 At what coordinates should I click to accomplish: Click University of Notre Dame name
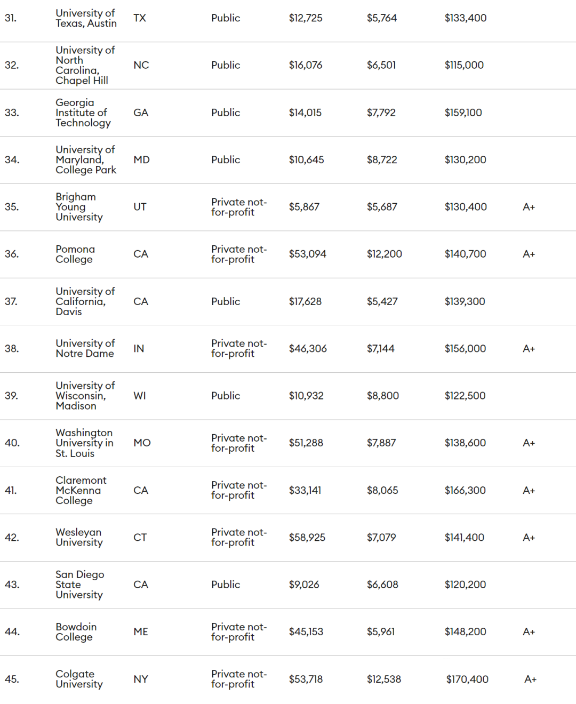[x=85, y=348]
